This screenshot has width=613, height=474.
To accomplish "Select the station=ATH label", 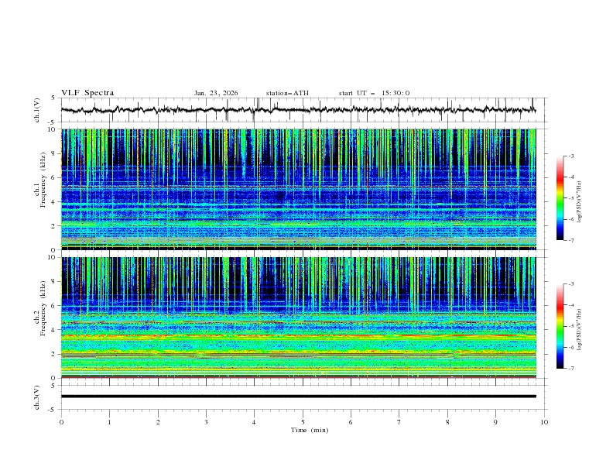I will coord(287,93).
